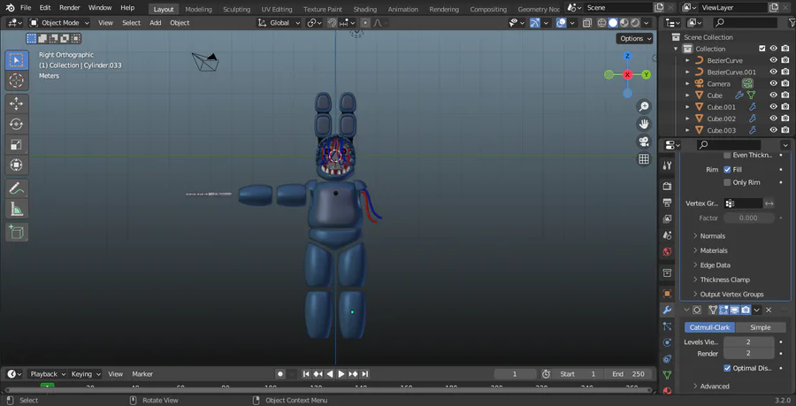
Task: Expand the Output Vertex Groups section
Action: click(731, 295)
